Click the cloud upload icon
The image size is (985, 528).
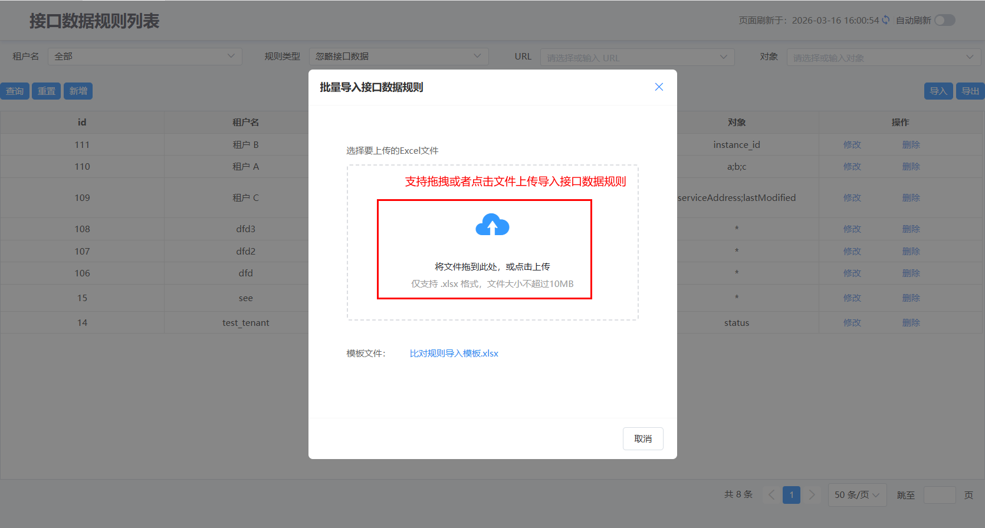(x=492, y=225)
